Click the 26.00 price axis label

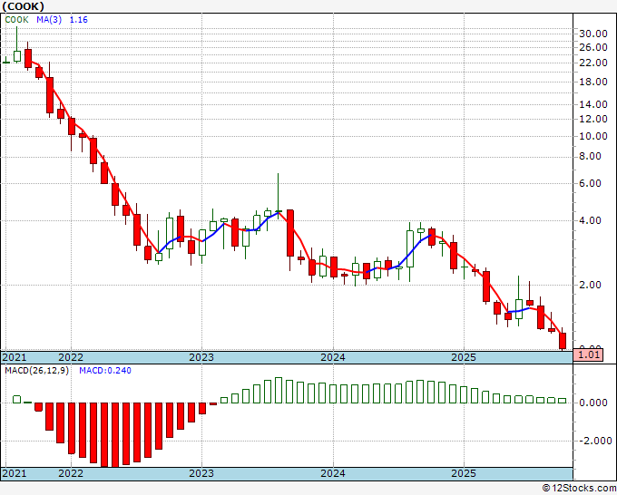coord(593,47)
